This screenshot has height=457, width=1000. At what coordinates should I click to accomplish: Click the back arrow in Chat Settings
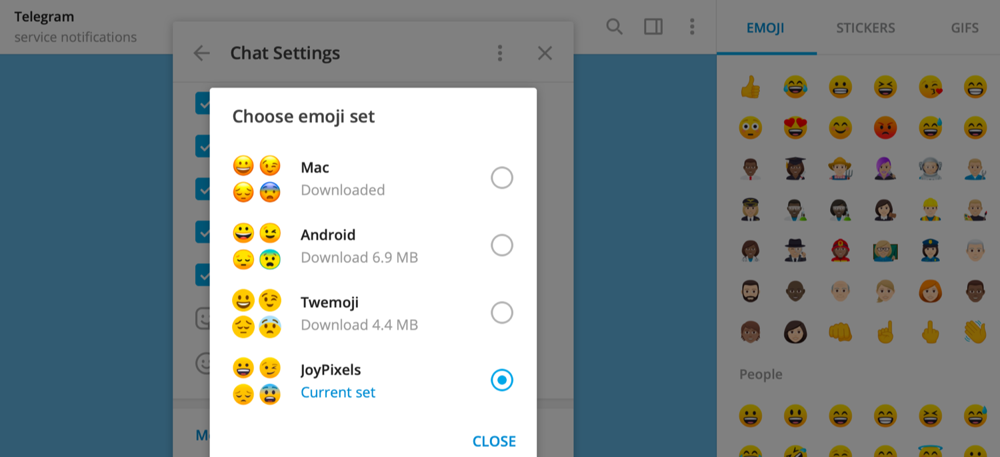(x=201, y=53)
